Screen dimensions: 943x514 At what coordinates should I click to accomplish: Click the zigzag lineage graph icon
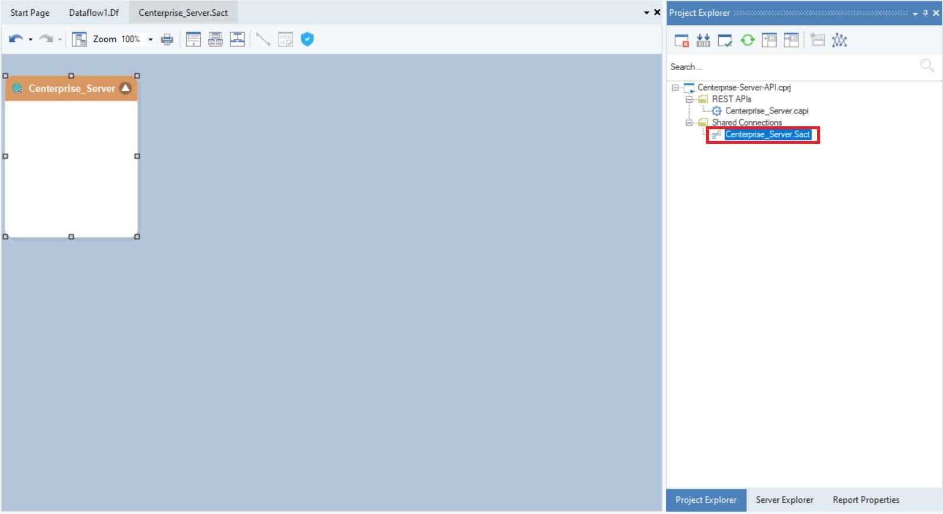[840, 40]
